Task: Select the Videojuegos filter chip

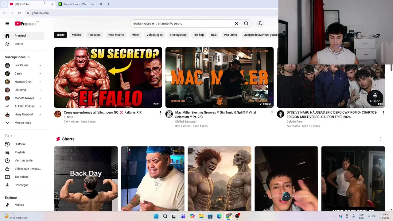Action: (154, 35)
